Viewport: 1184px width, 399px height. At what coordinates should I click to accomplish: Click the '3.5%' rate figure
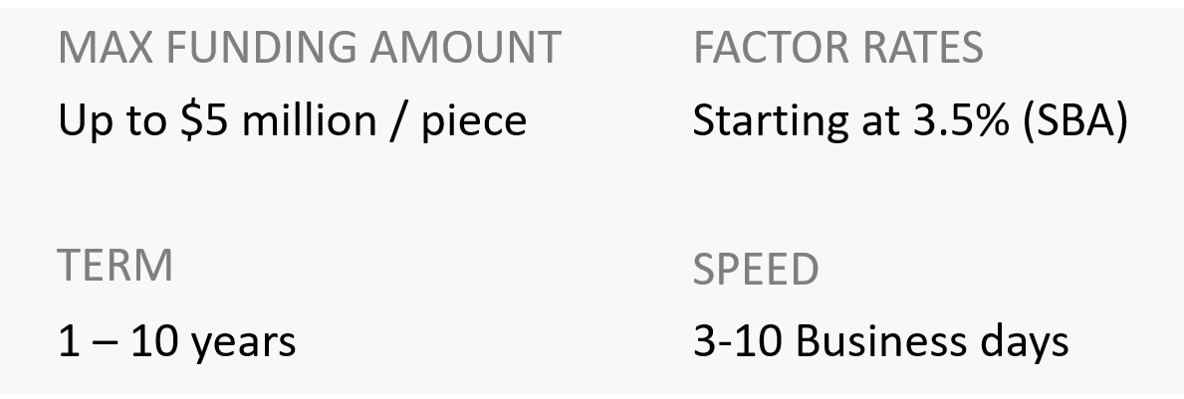coord(962,121)
